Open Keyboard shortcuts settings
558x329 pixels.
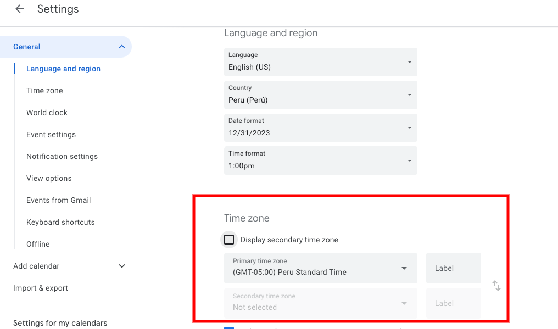pyautogui.click(x=60, y=222)
